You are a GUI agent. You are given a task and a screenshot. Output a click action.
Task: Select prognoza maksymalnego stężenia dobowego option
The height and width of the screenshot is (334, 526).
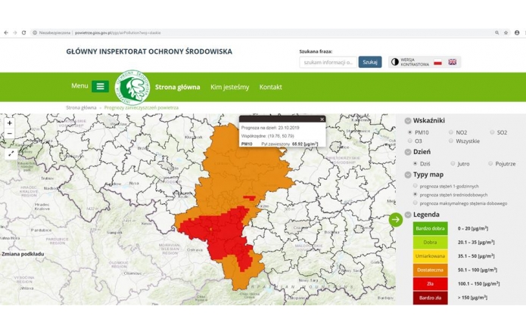[x=415, y=203]
